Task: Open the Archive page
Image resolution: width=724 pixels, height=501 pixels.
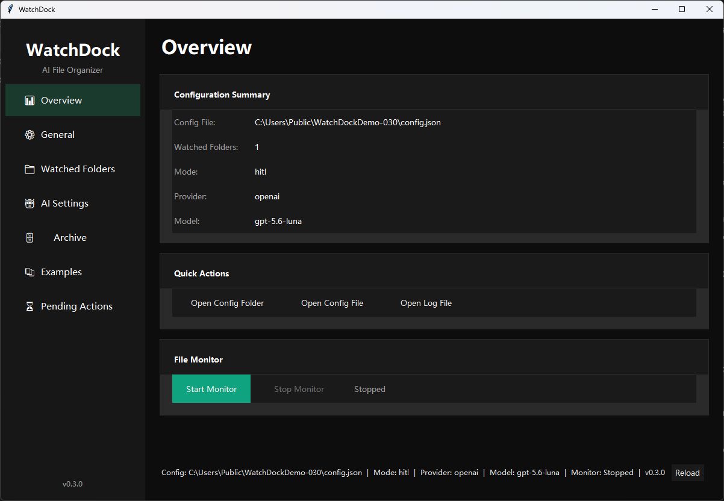Action: click(73, 238)
